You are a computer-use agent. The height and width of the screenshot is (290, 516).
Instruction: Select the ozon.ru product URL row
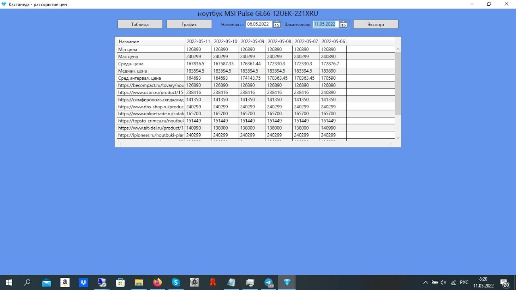coord(151,93)
